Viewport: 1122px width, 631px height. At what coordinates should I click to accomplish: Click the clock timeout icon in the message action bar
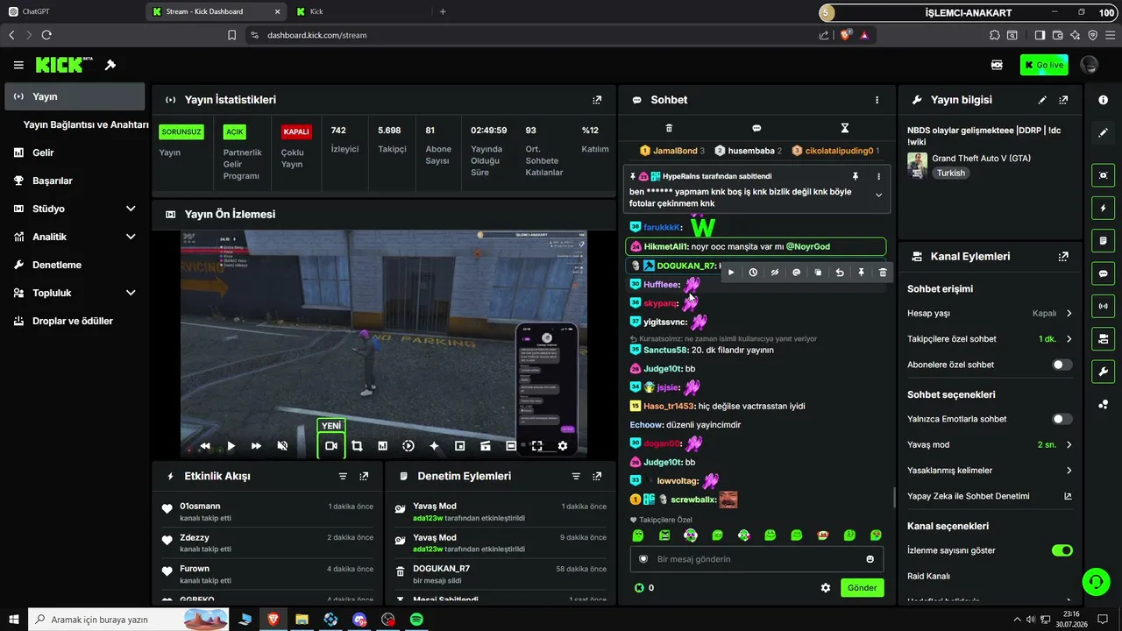pos(753,273)
